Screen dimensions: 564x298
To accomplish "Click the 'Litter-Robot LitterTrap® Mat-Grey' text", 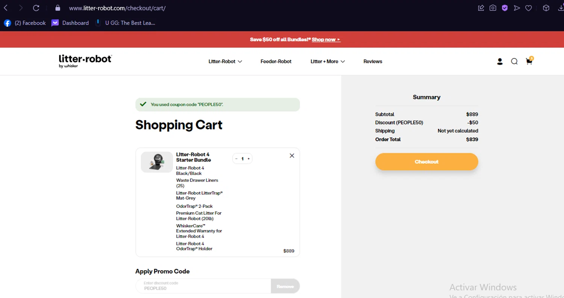I will click(x=200, y=195).
